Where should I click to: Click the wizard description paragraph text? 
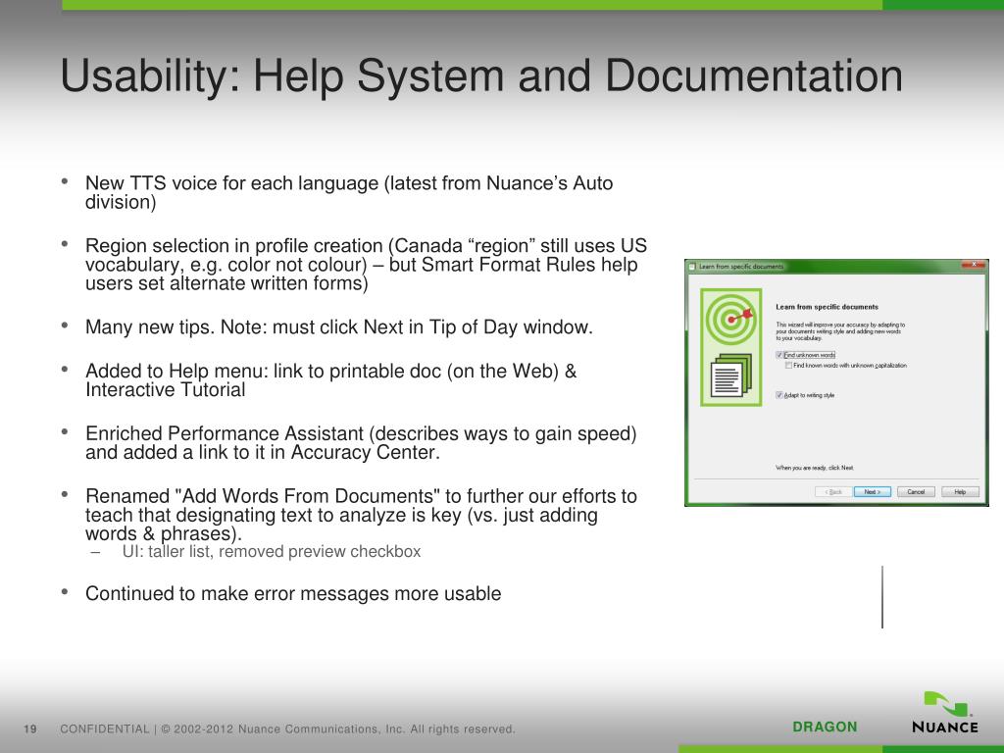[x=840, y=331]
